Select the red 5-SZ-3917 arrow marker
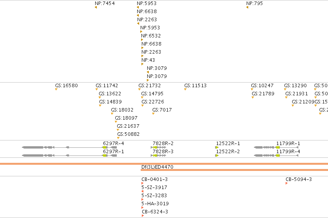This screenshot has height=218, width=328. tap(143, 191)
